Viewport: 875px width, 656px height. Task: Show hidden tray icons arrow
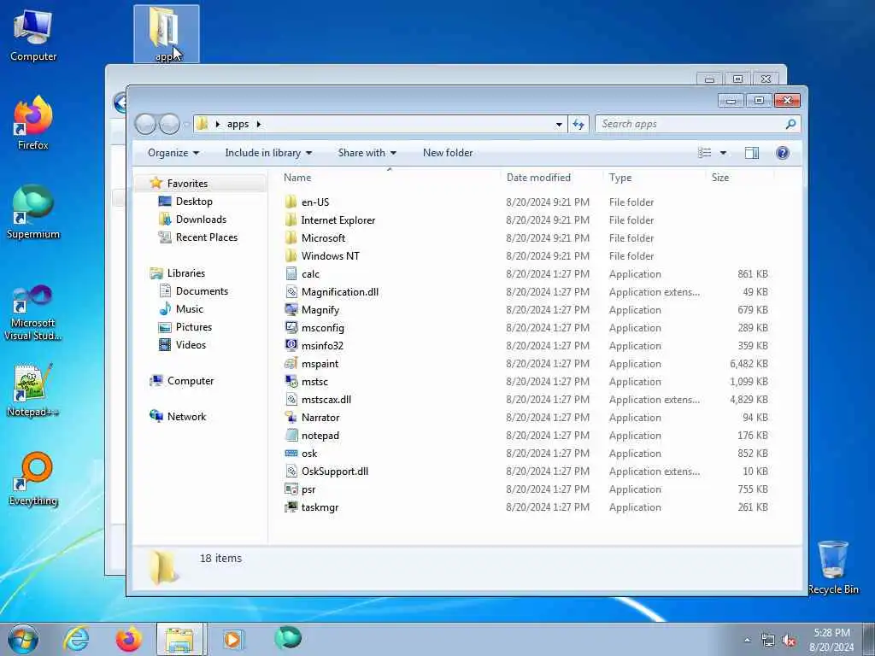pyautogui.click(x=747, y=641)
